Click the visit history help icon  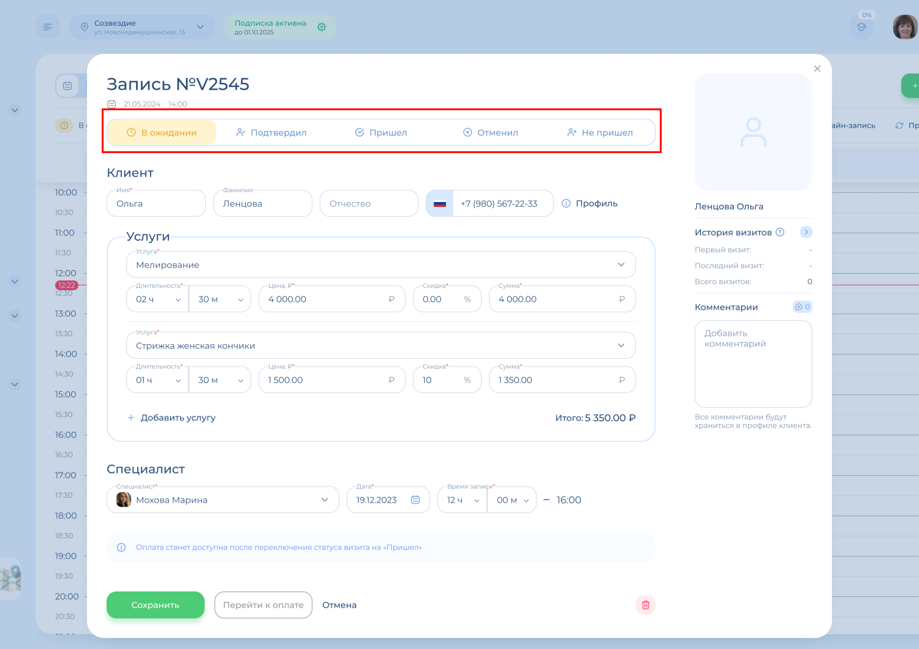point(780,232)
